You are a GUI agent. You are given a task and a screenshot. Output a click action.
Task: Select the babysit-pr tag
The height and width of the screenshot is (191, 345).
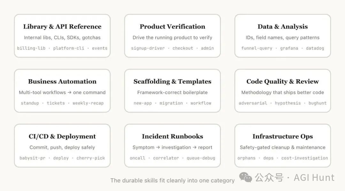[x=32, y=158]
